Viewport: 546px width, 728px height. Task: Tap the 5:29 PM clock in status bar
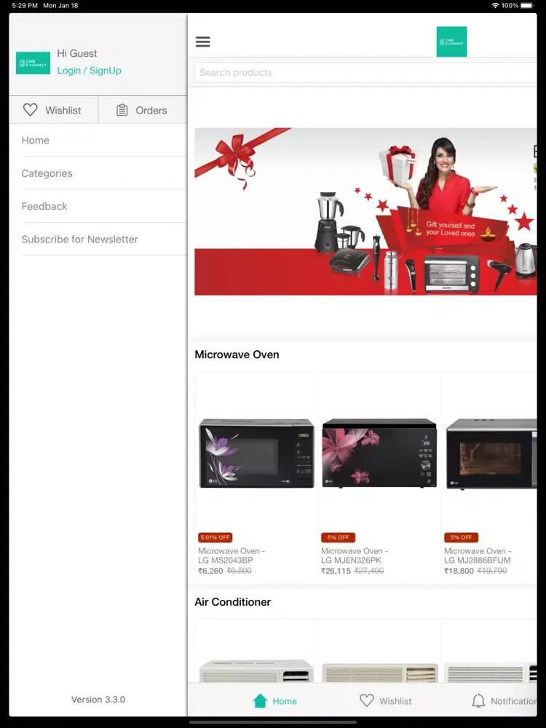pos(25,6)
